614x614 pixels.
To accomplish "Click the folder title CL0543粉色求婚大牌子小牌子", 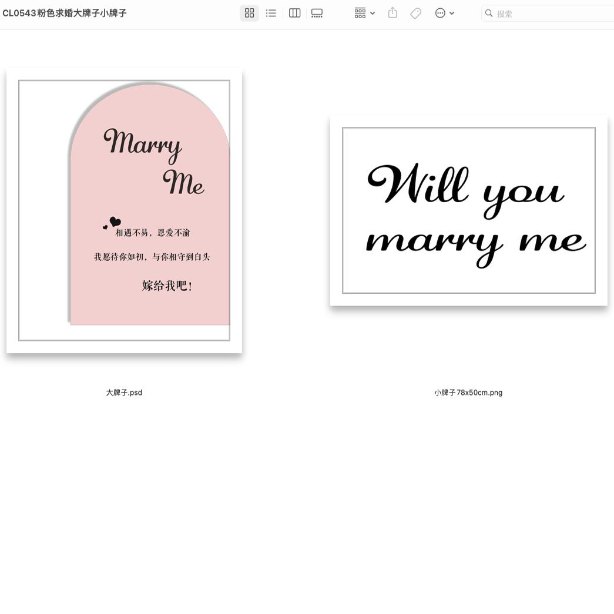I will 65,13.
